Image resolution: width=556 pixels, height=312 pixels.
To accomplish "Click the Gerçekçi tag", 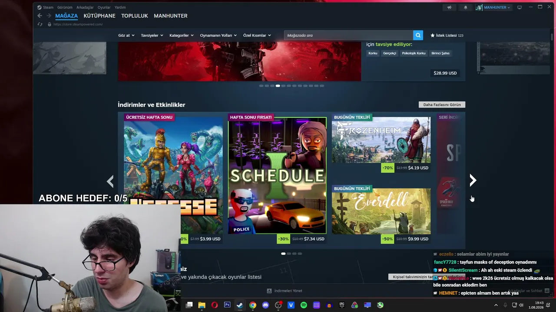I will (x=390, y=53).
